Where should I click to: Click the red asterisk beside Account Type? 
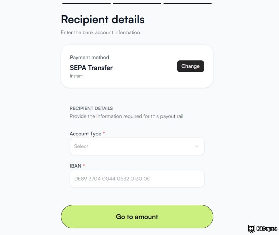coord(103,133)
